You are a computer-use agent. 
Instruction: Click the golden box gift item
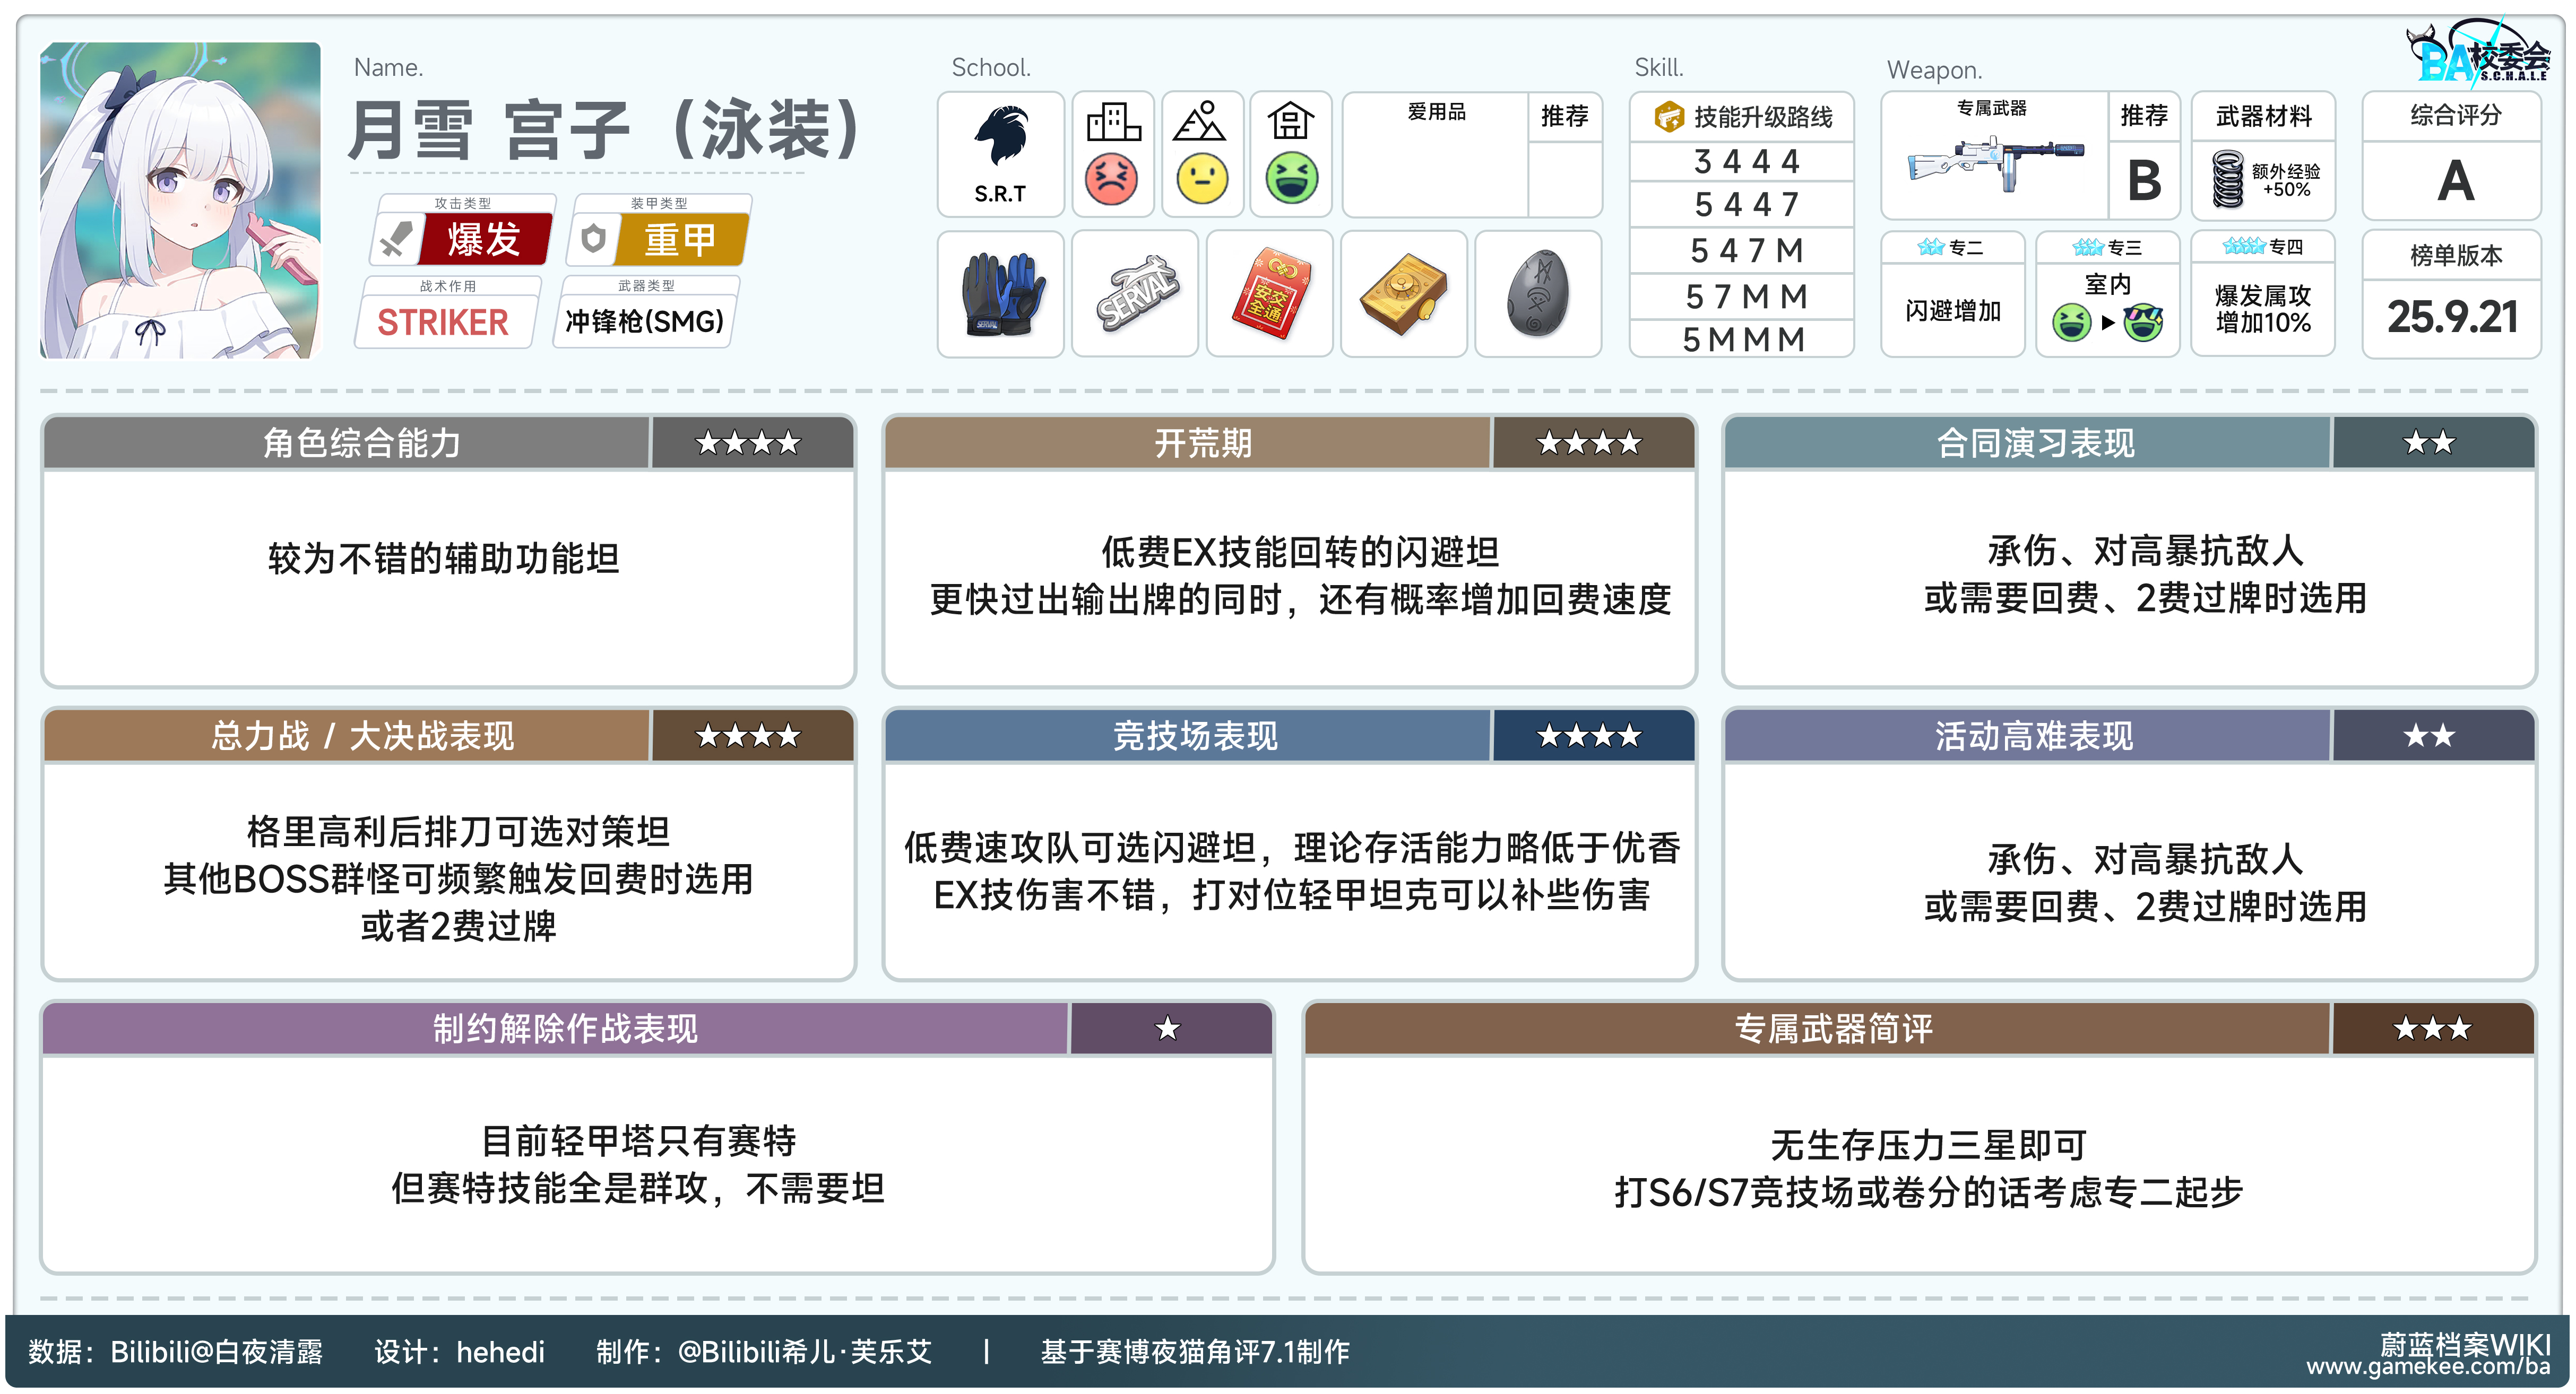coord(1403,294)
